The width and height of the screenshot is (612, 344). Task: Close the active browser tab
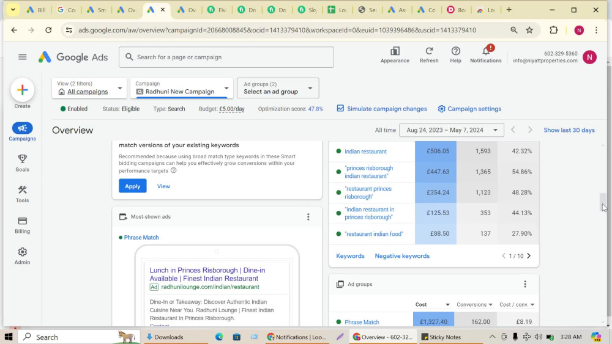click(x=163, y=10)
